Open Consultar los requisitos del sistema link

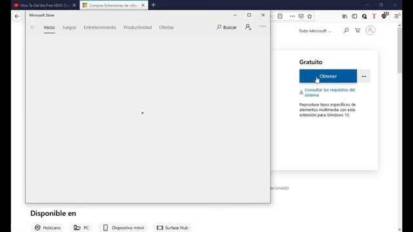330,92
